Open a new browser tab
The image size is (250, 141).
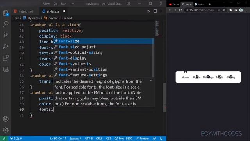coord(210,4)
